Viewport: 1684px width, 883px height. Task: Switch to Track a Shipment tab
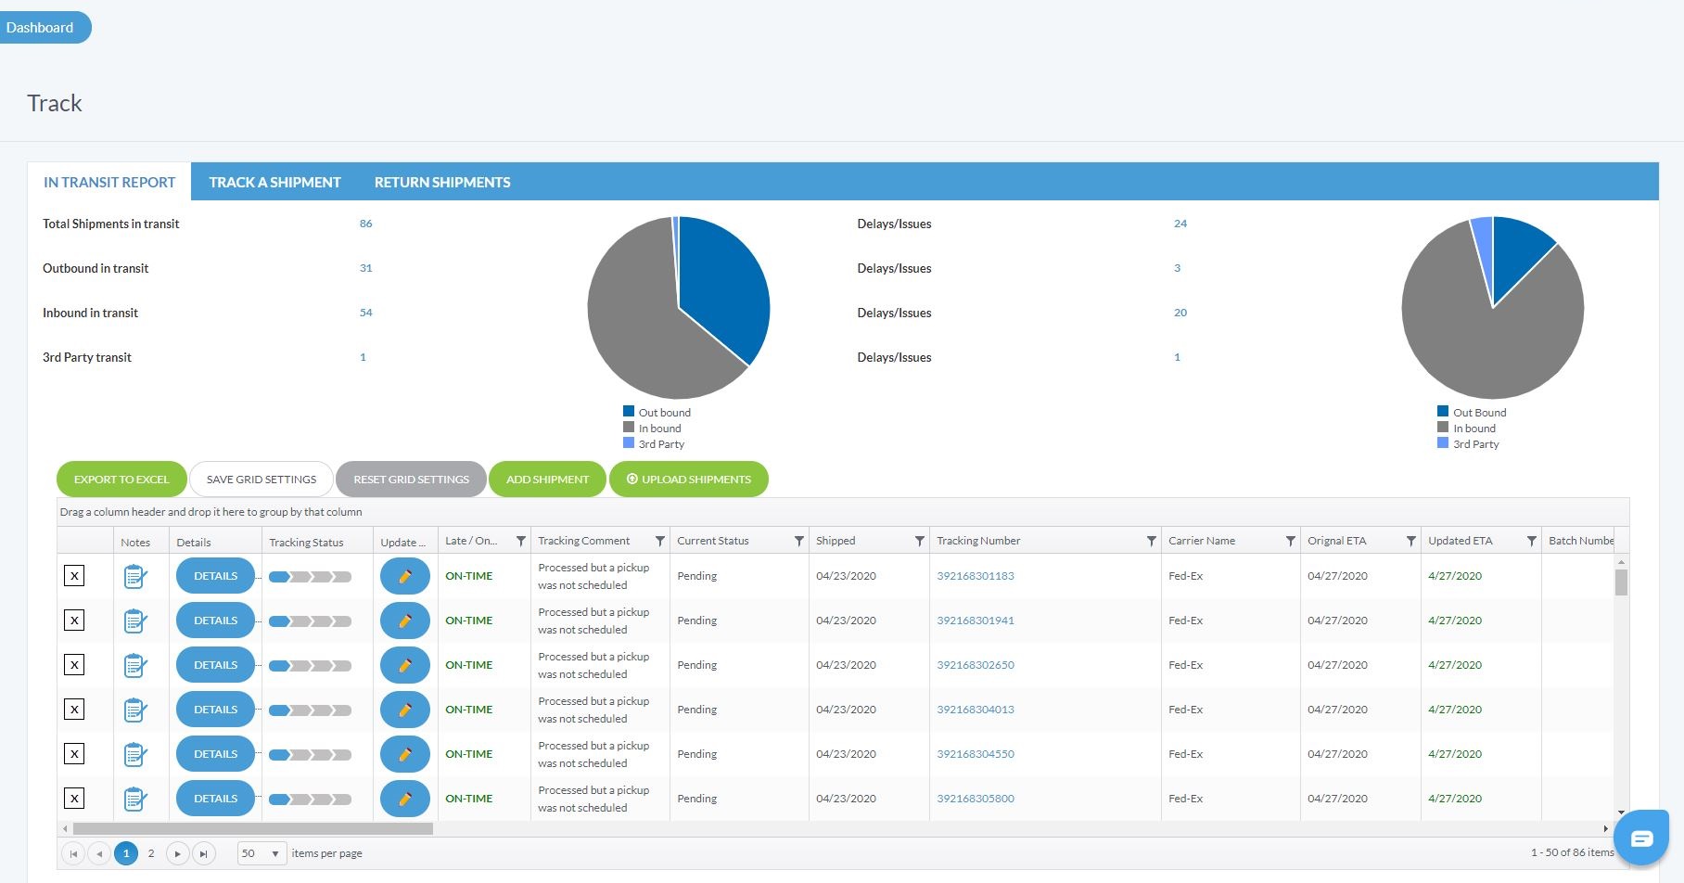pyautogui.click(x=274, y=183)
